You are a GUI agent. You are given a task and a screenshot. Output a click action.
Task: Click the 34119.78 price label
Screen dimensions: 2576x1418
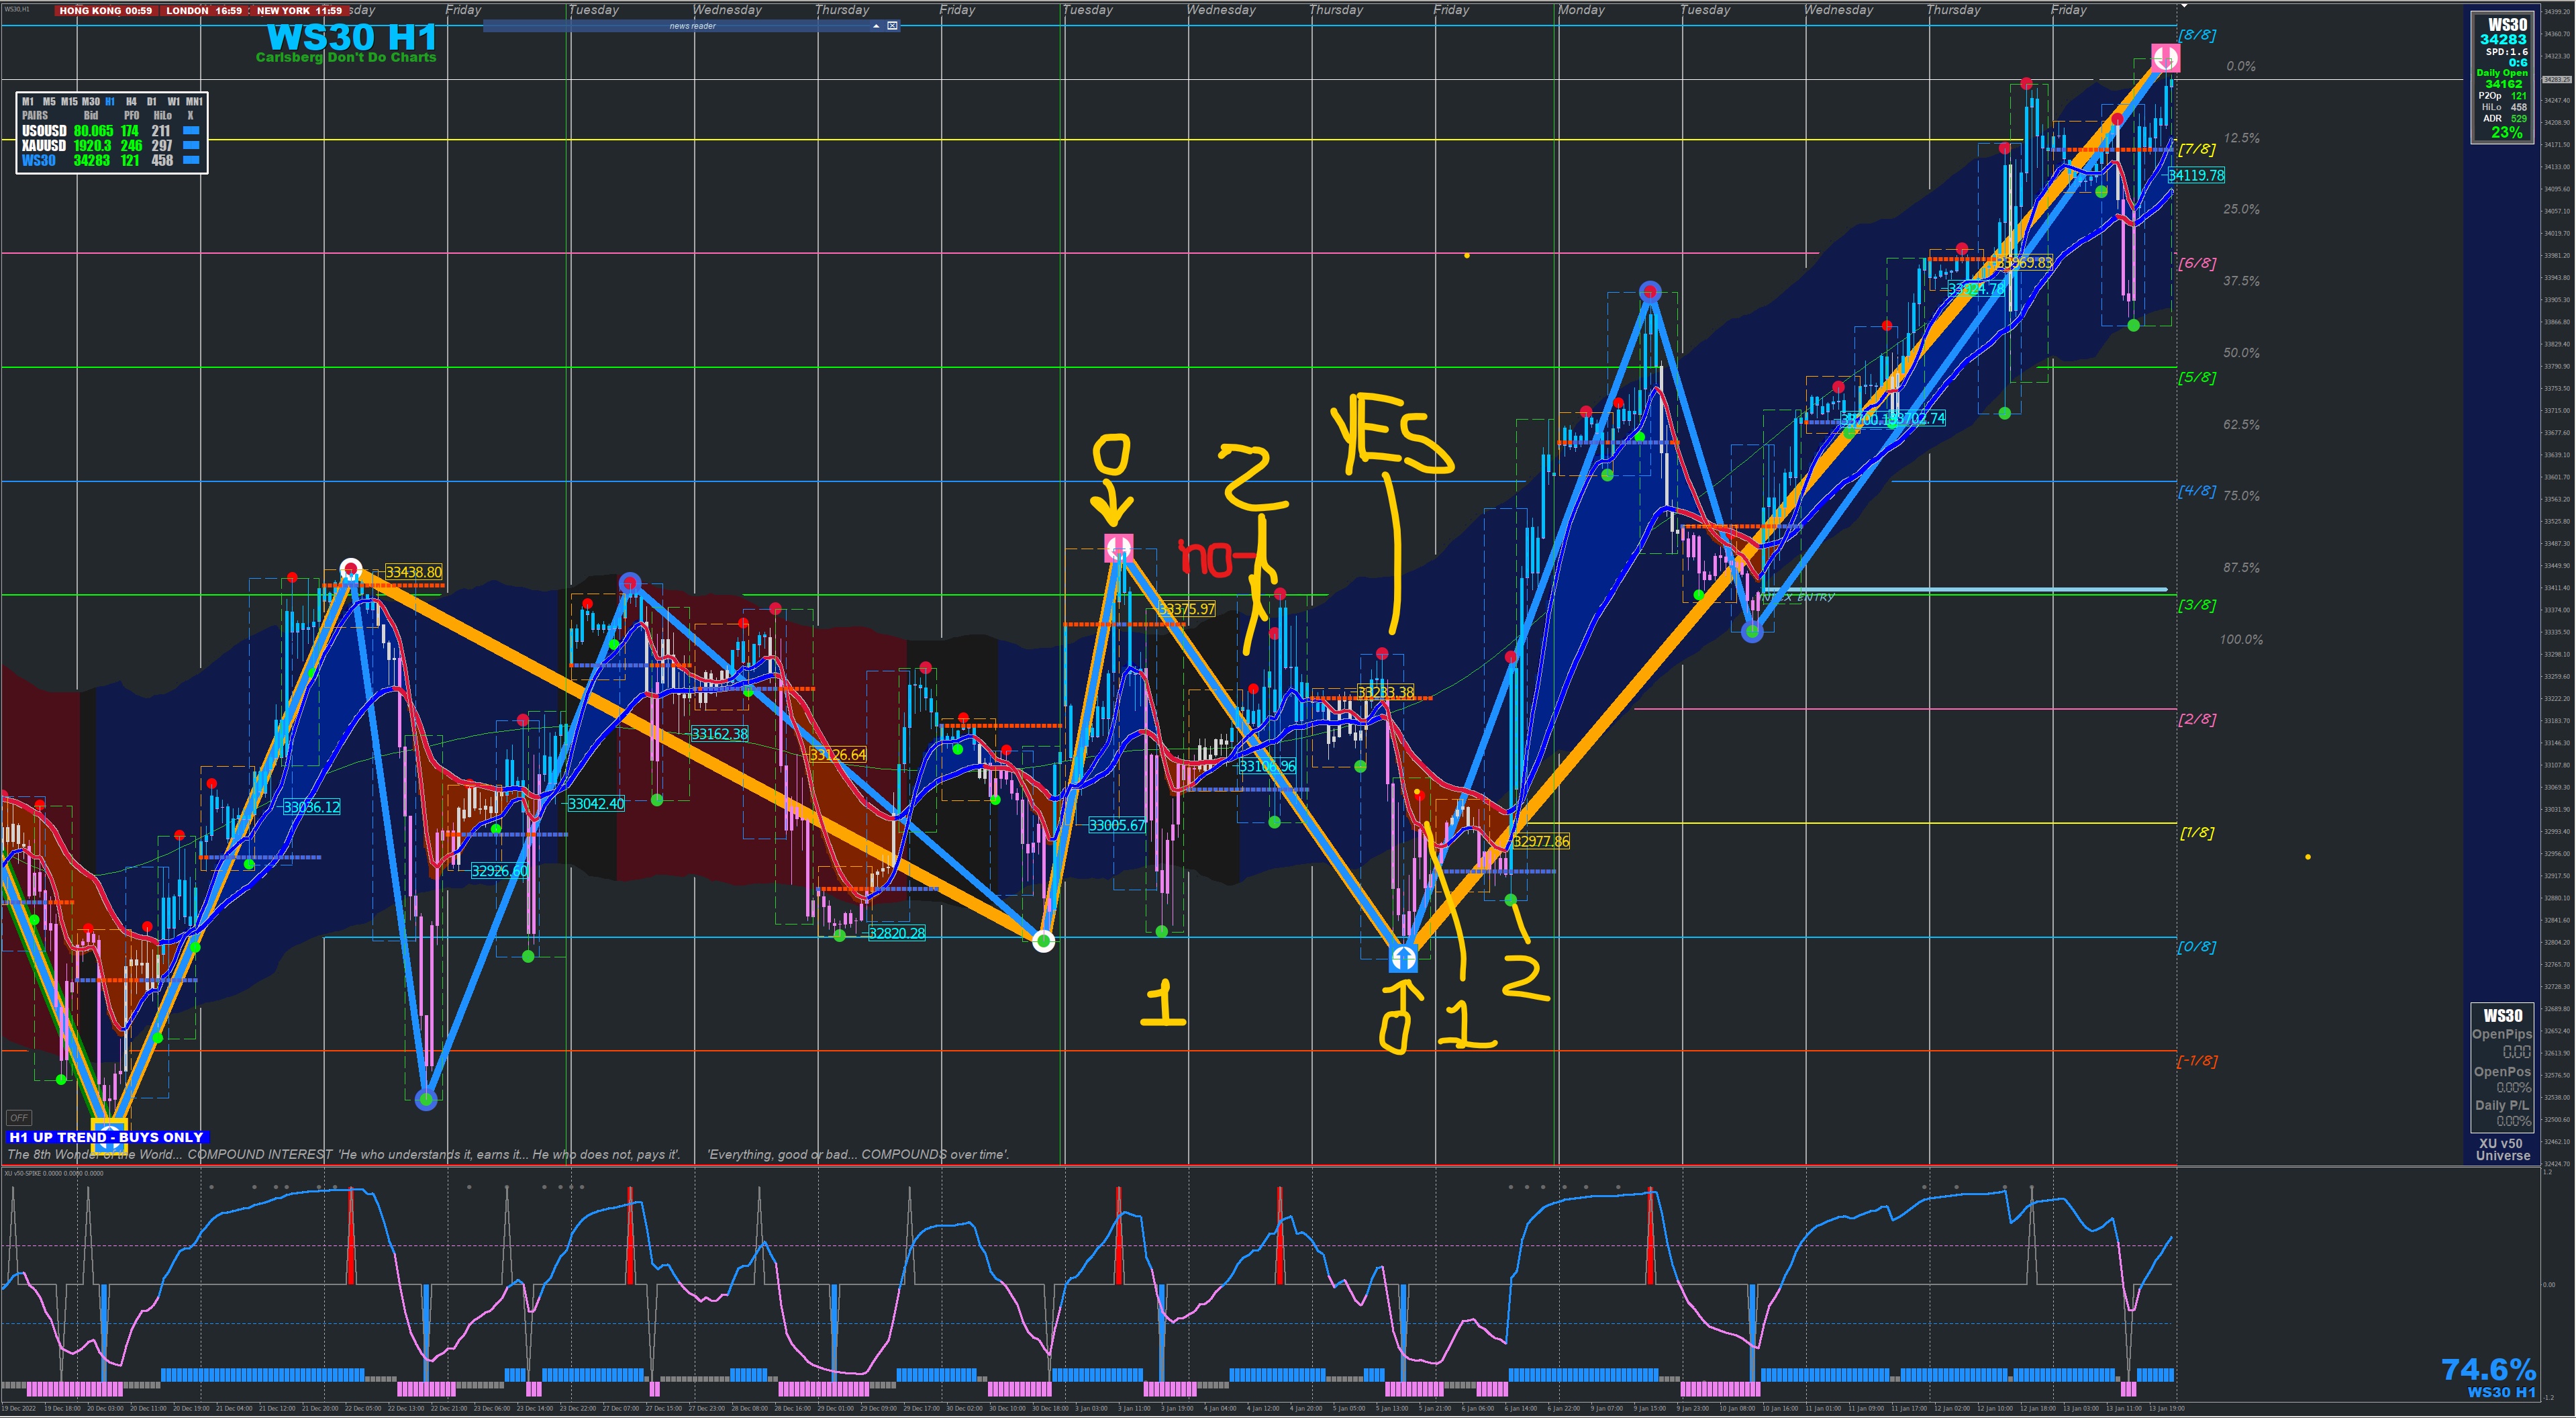[x=2196, y=175]
